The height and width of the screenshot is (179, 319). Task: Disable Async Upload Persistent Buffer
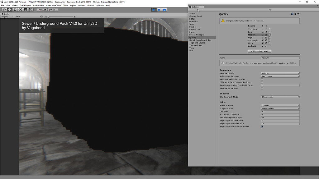pyautogui.click(x=262, y=126)
